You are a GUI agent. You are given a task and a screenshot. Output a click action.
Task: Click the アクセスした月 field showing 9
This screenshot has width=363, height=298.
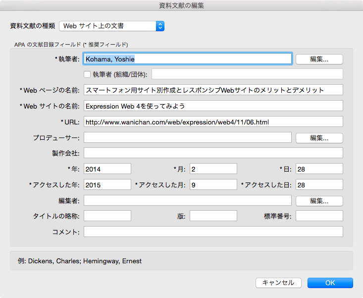coord(213,185)
